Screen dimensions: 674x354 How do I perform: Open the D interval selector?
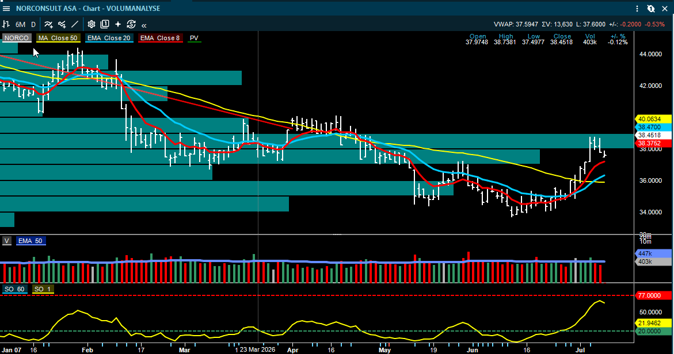click(33, 25)
